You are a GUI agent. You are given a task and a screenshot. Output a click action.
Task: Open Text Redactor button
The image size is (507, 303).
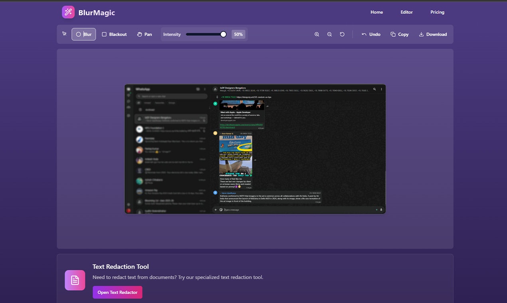[x=117, y=292]
